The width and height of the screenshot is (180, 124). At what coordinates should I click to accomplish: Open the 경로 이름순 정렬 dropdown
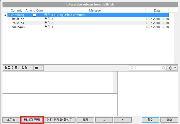[18, 68]
